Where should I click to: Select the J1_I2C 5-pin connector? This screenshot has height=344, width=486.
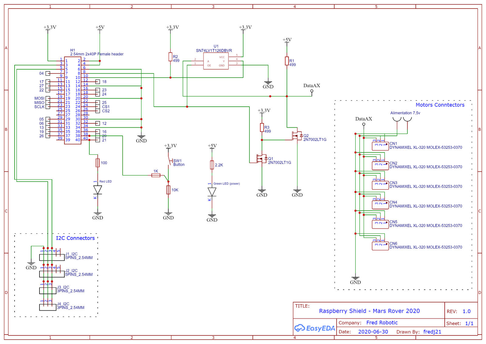52,257
